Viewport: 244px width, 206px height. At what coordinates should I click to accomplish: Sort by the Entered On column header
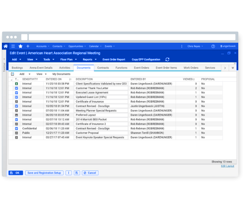[54, 79]
